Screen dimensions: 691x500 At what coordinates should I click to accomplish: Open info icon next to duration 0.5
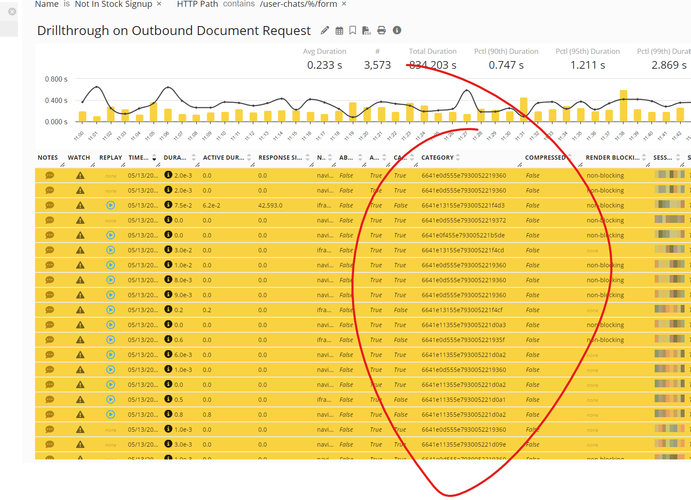point(168,399)
